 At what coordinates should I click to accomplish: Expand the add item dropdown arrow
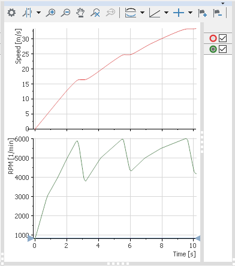click(x=190, y=13)
